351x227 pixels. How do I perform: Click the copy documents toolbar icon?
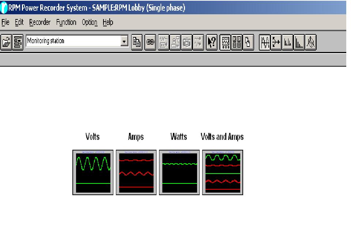pyautogui.click(x=137, y=42)
